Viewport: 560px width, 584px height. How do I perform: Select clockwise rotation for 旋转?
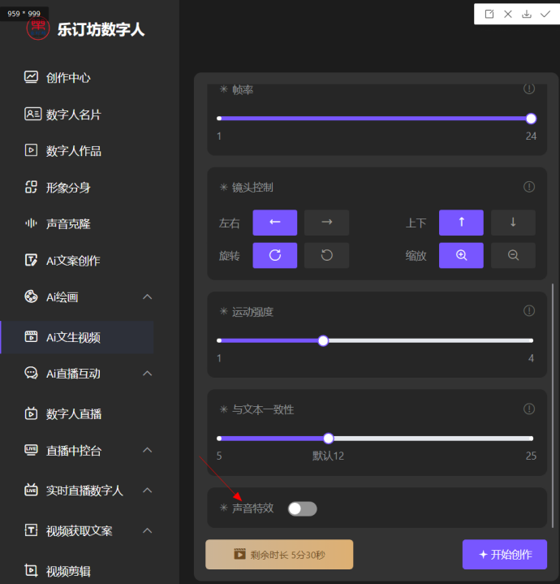pos(274,255)
